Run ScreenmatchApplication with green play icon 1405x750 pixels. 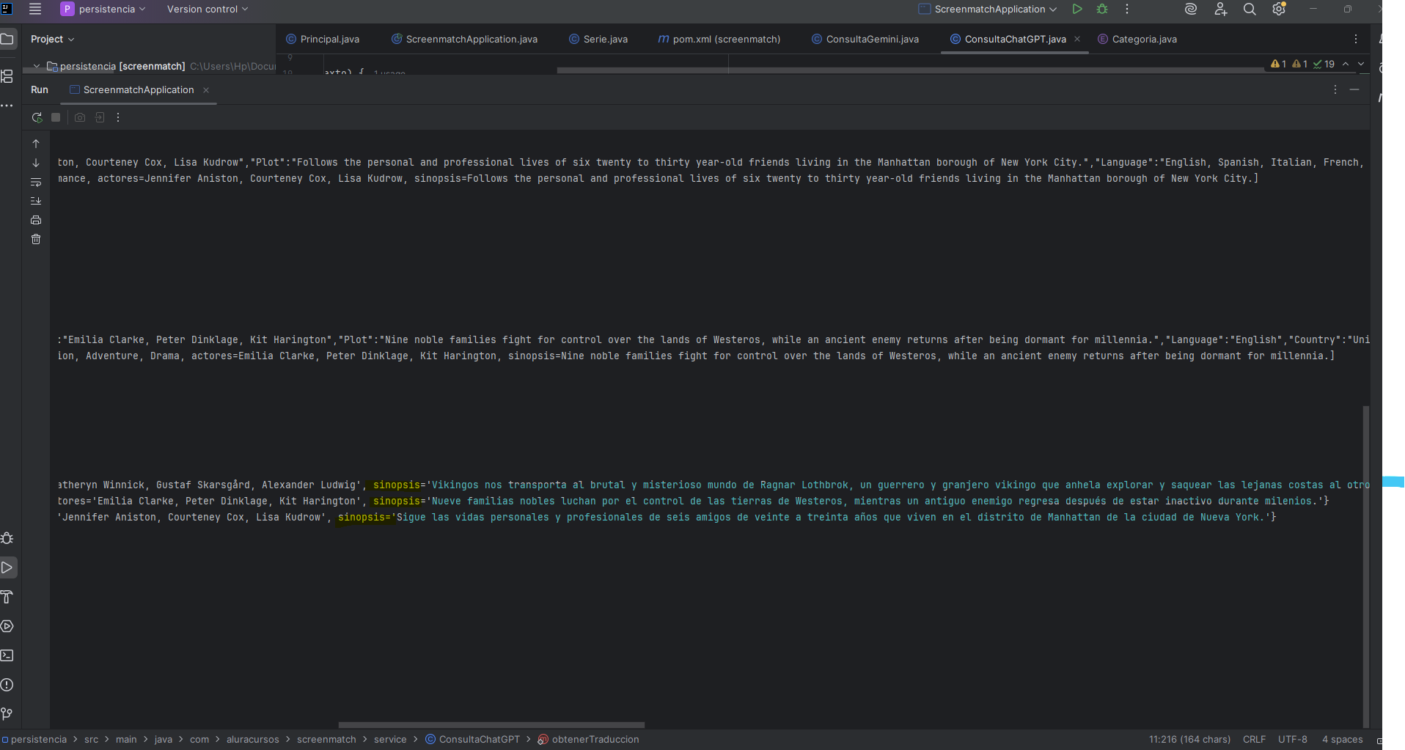(x=1076, y=10)
